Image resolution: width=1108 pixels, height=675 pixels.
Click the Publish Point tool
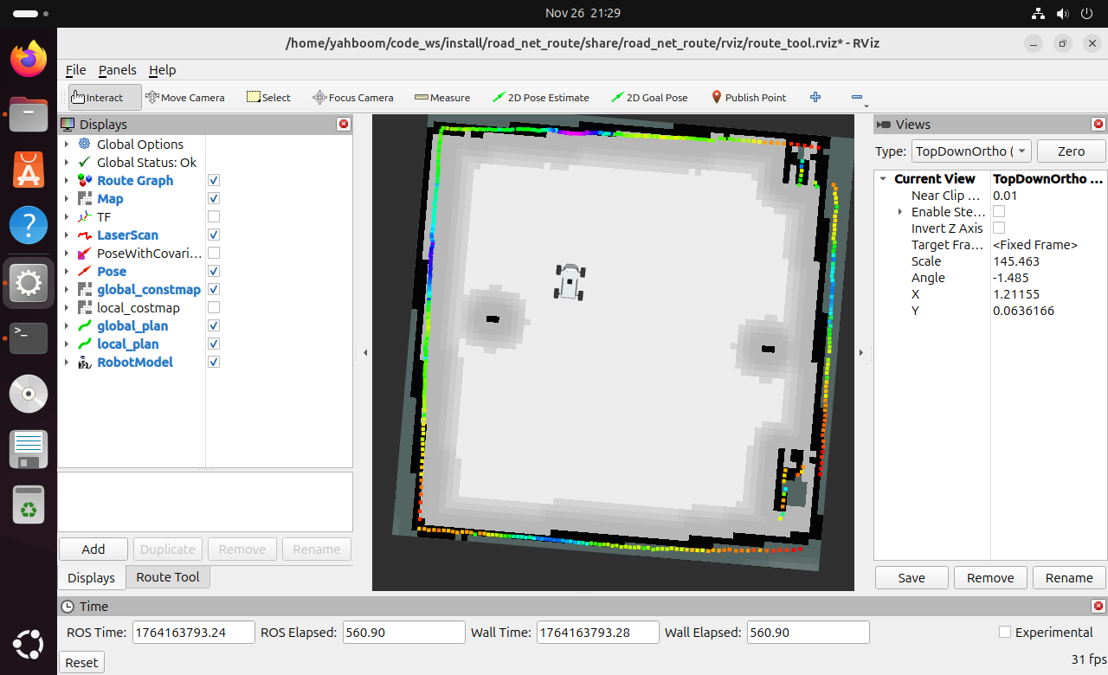pyautogui.click(x=748, y=98)
